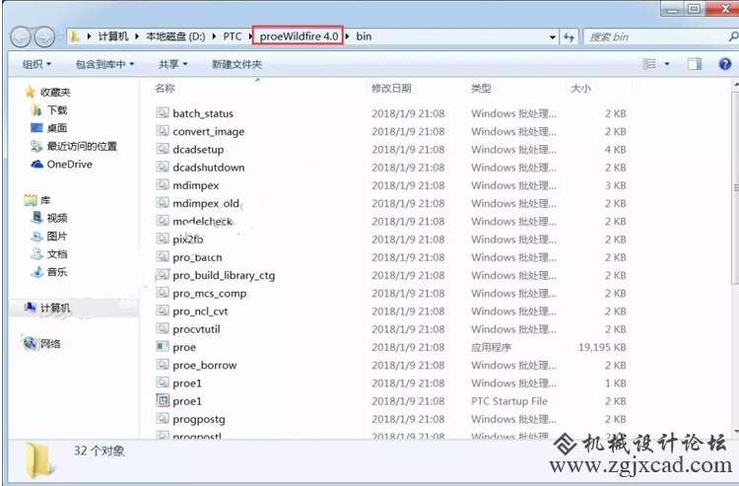Click the batch_status file icon
This screenshot has height=486, width=739.
tap(163, 112)
